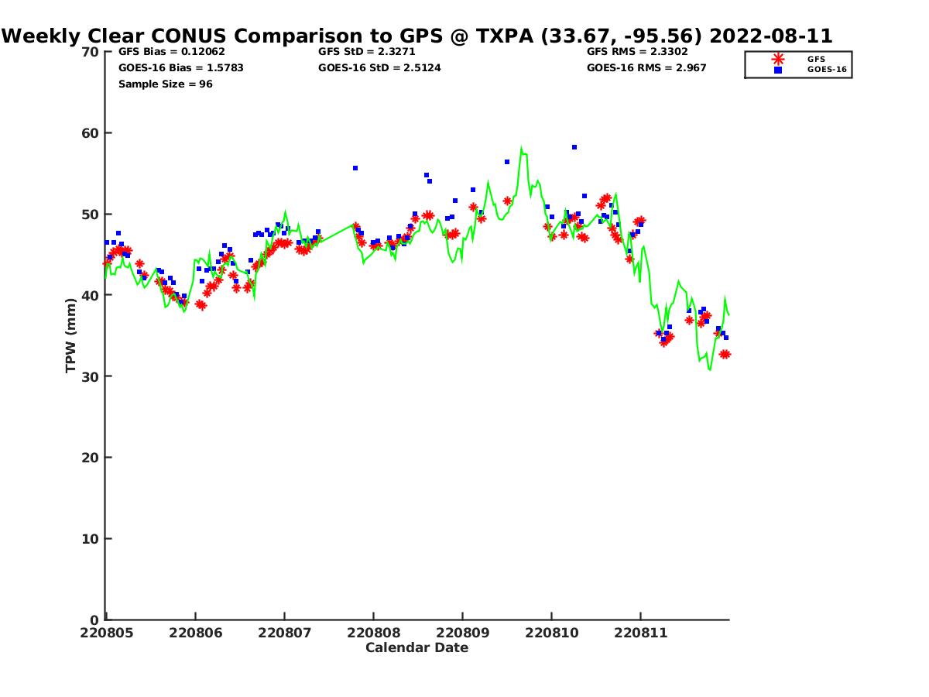Click the 220805 x-axis tick label

point(106,633)
